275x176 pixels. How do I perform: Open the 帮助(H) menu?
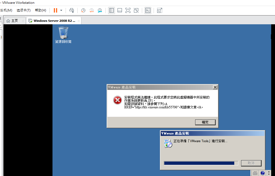point(40,10)
